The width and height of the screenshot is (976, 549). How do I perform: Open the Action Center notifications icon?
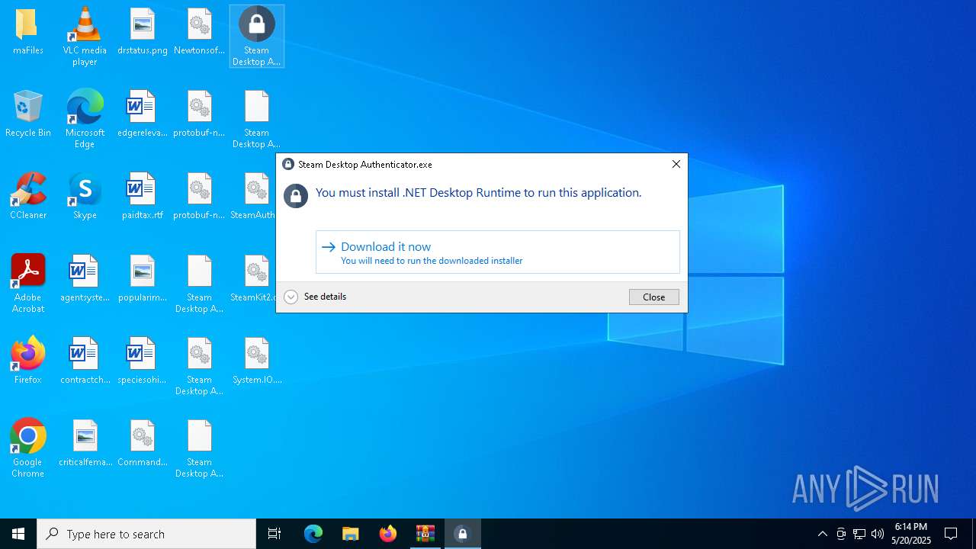(x=951, y=534)
